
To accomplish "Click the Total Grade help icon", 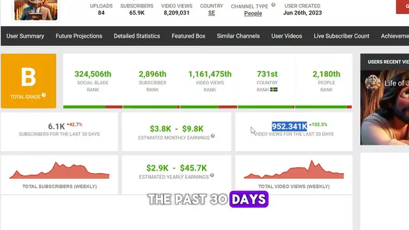I will coord(43,95).
